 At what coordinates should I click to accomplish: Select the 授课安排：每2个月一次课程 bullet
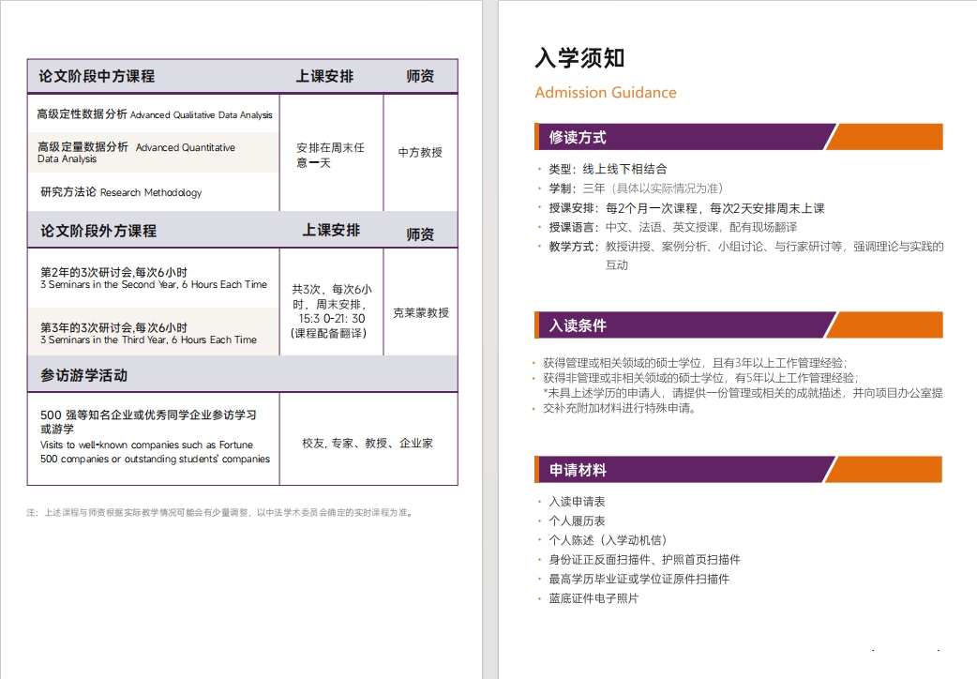[x=686, y=208]
